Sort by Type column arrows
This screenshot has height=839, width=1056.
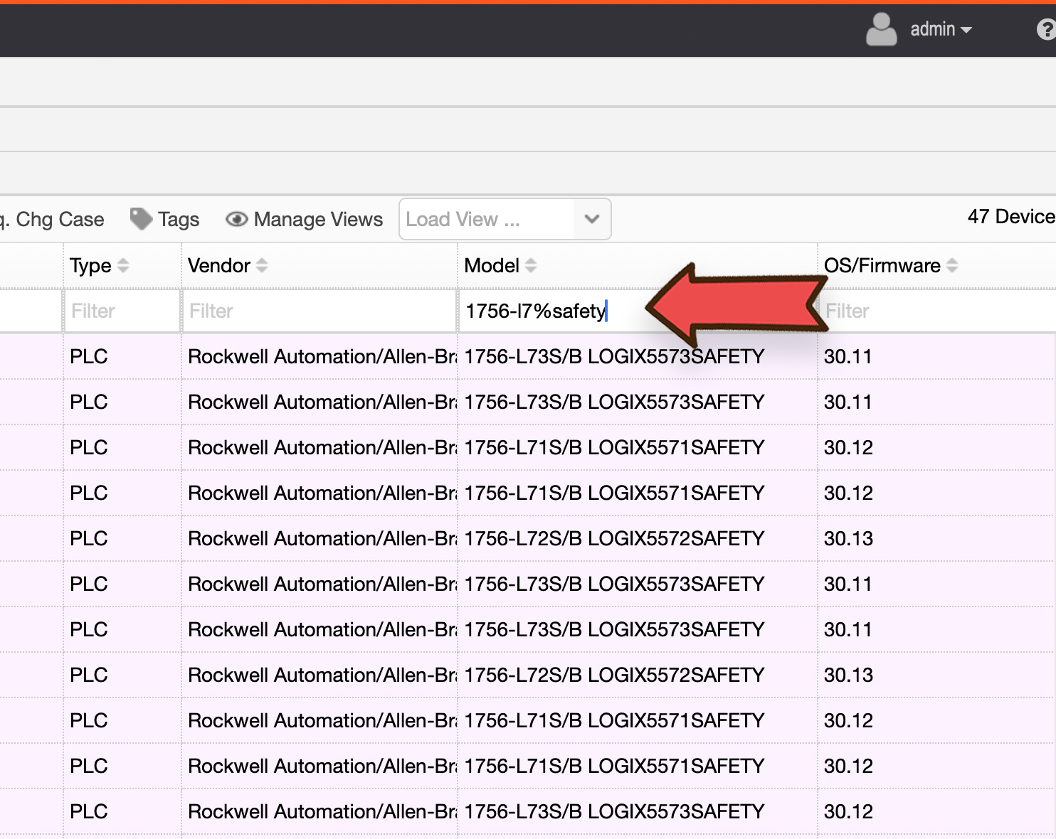point(123,265)
